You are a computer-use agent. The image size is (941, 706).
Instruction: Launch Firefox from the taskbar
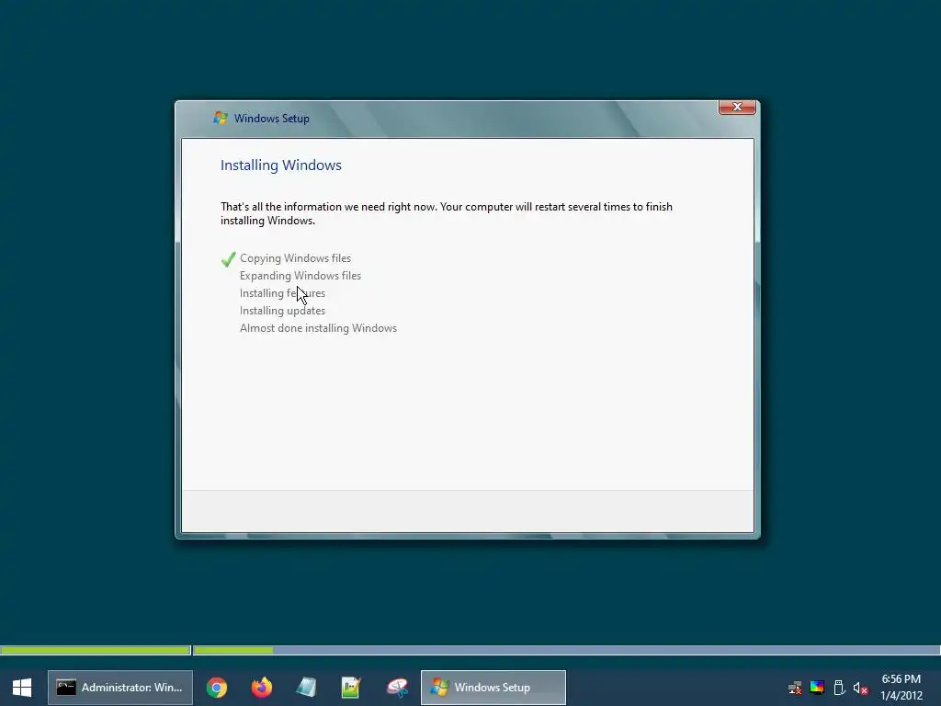coord(262,688)
